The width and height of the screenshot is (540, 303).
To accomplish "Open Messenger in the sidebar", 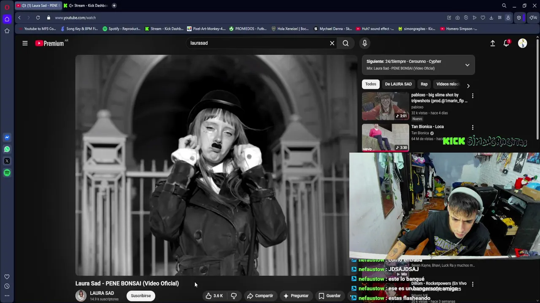I will pos(7,137).
